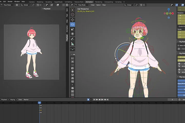
Task: Jump to the previous keyframe
Action: tap(97, 100)
